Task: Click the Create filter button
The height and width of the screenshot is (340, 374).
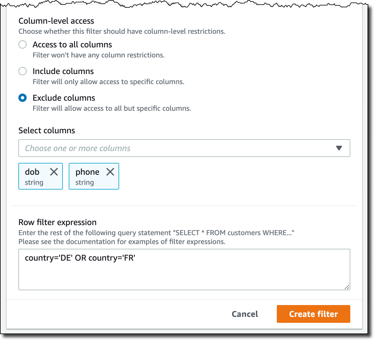Action: point(313,314)
